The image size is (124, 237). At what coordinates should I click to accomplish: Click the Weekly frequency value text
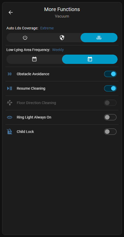point(58,50)
